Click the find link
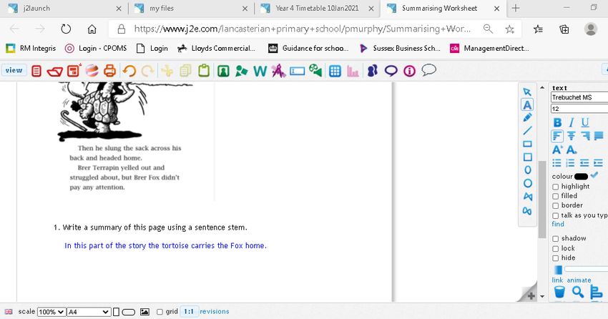This screenshot has height=319, width=608. [558, 224]
